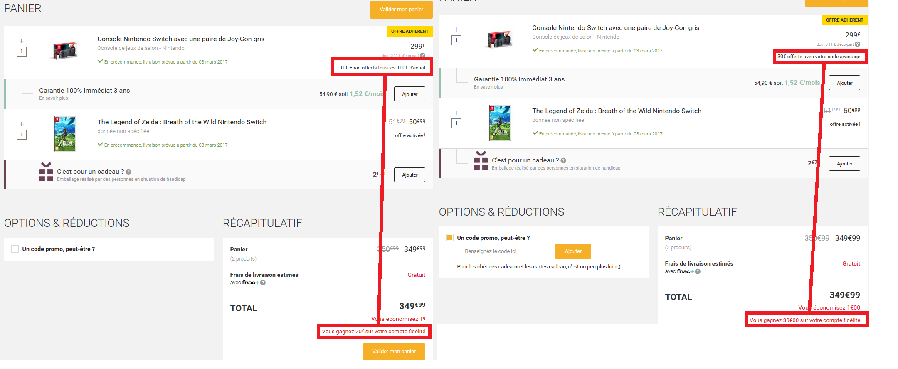Click the gift box icon in right cart
898x369 pixels.
tap(481, 161)
